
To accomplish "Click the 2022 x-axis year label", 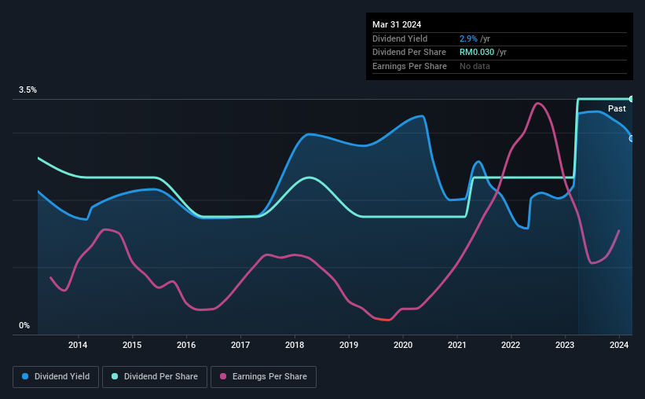I will (x=511, y=345).
